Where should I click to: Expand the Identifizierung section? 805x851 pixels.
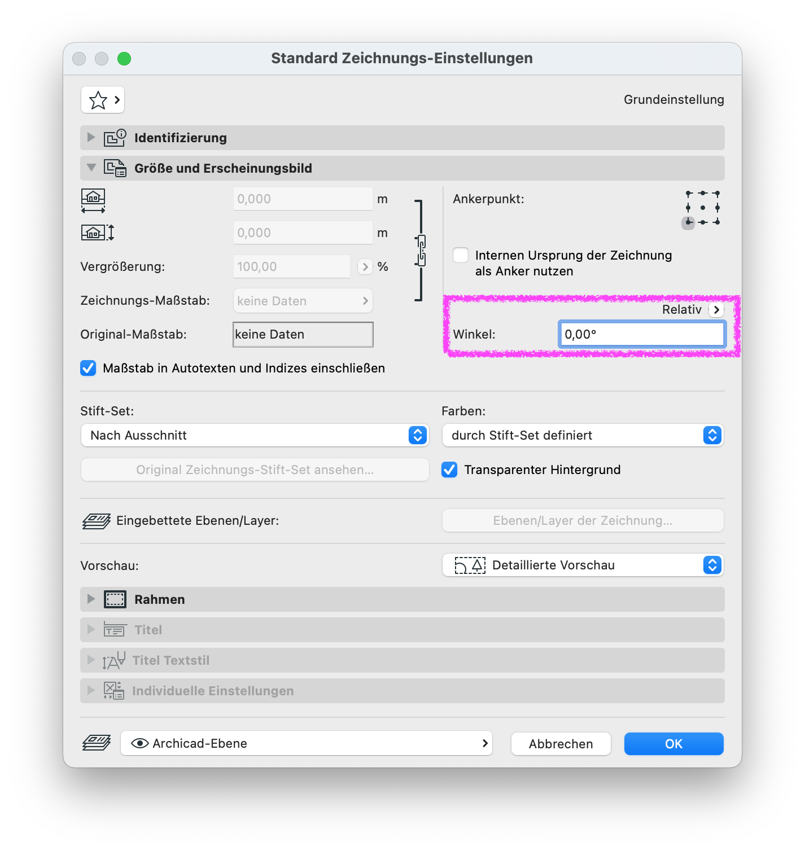[91, 137]
